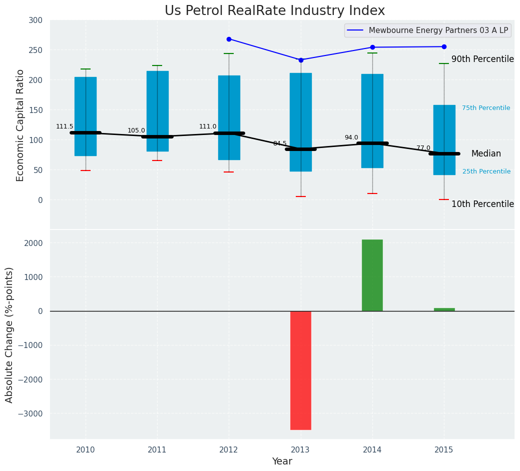
Task: Click the red 2013 absolute change bar
Action: point(301,370)
